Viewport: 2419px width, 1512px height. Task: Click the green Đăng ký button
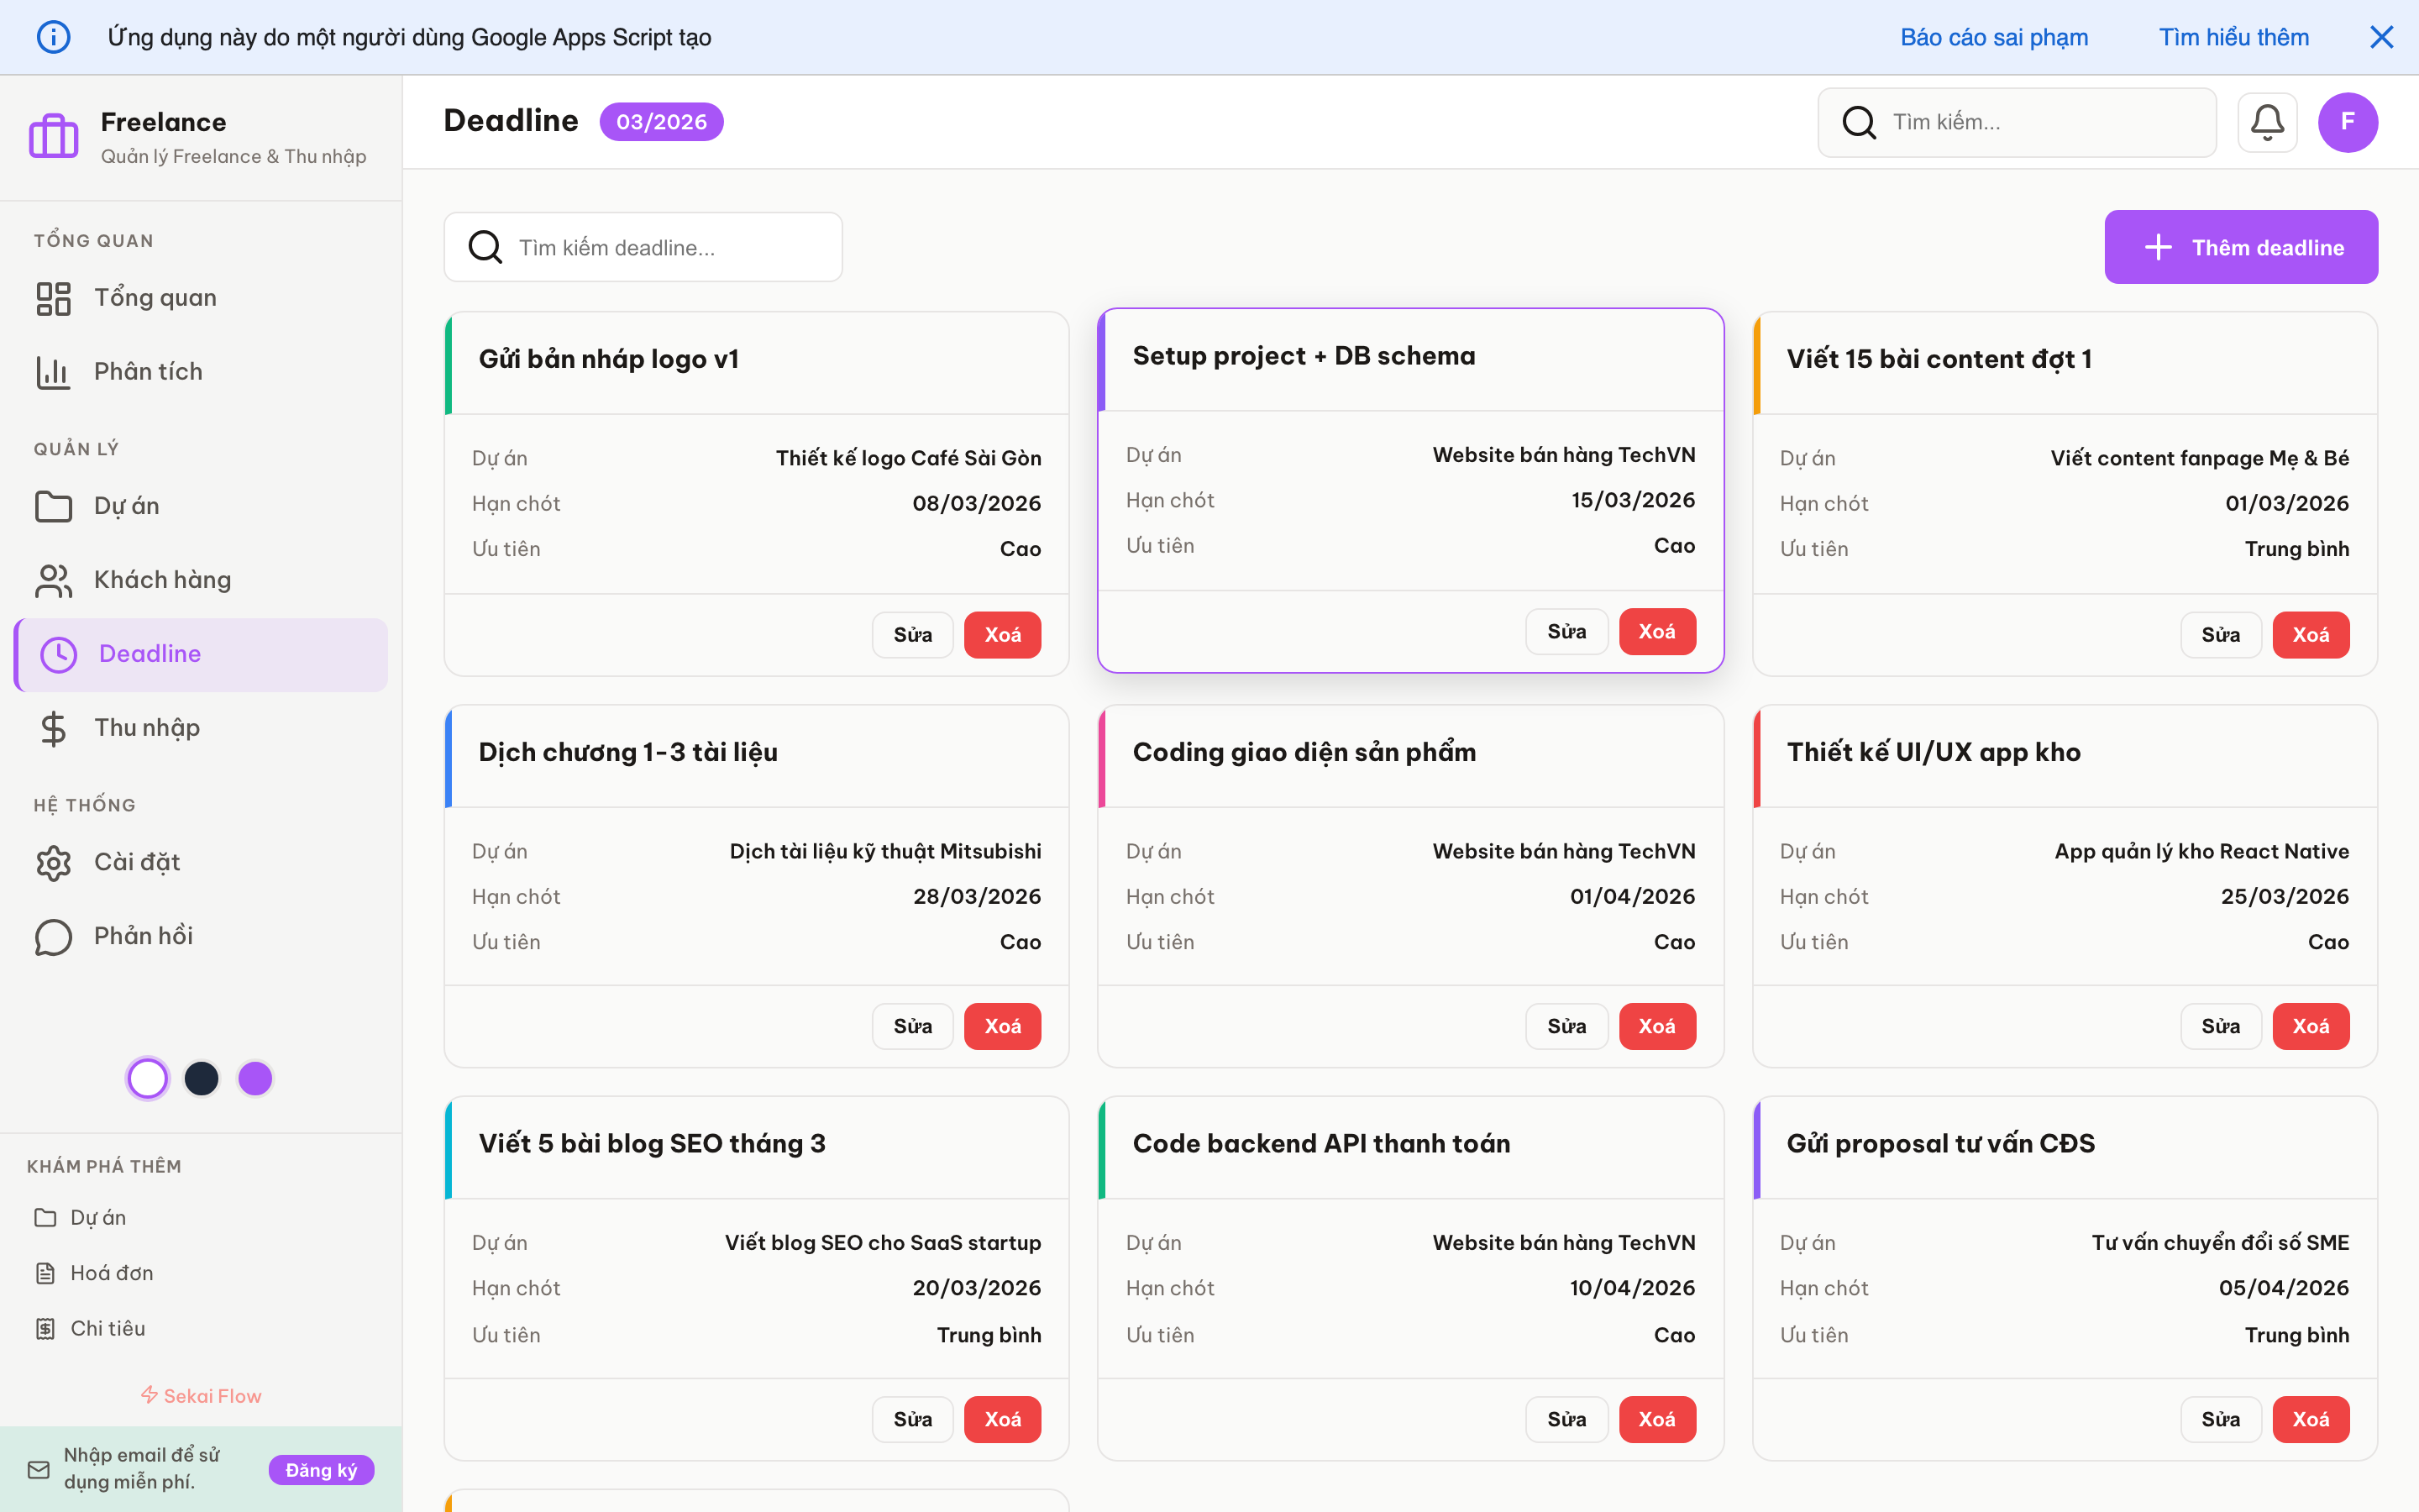tap(321, 1470)
